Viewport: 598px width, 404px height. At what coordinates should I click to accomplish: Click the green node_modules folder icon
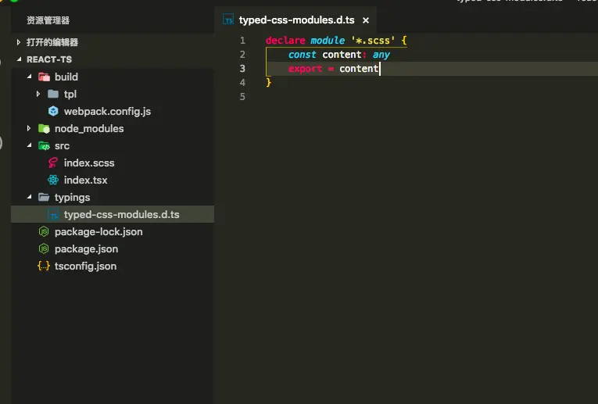pyautogui.click(x=44, y=129)
